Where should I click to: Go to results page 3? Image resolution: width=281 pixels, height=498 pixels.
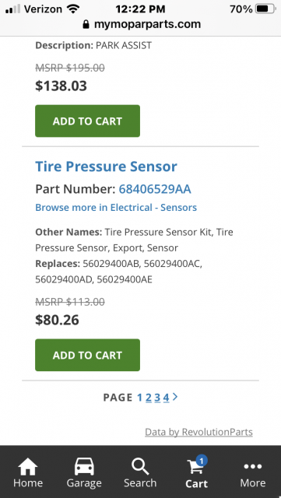[157, 398]
